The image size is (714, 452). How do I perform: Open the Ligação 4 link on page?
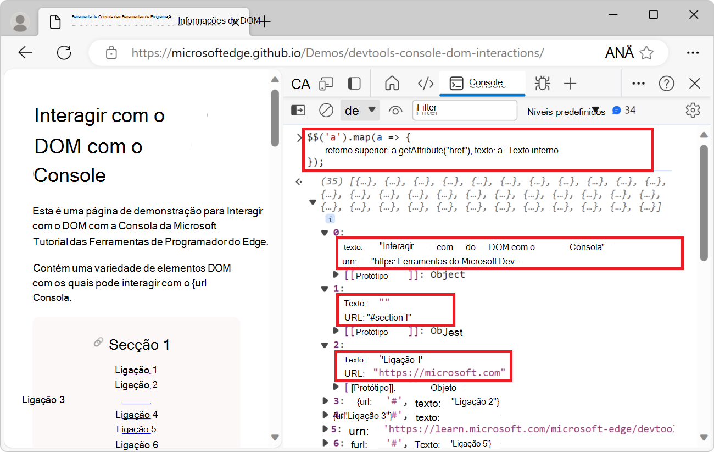[137, 415]
